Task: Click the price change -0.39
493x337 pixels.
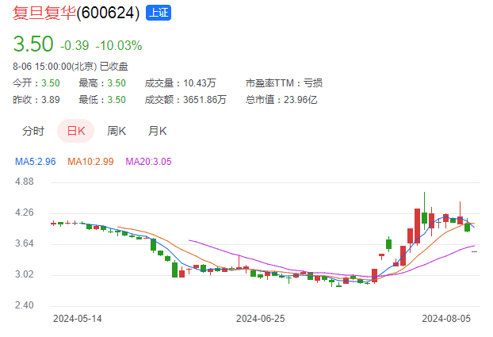Action: [x=75, y=46]
